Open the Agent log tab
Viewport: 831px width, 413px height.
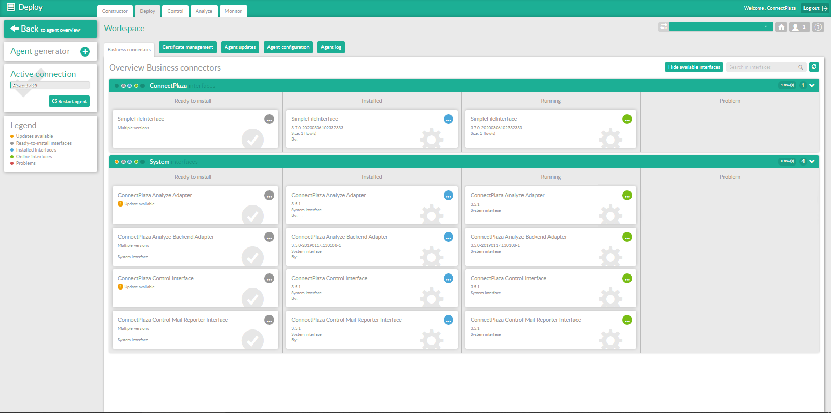pyautogui.click(x=331, y=47)
